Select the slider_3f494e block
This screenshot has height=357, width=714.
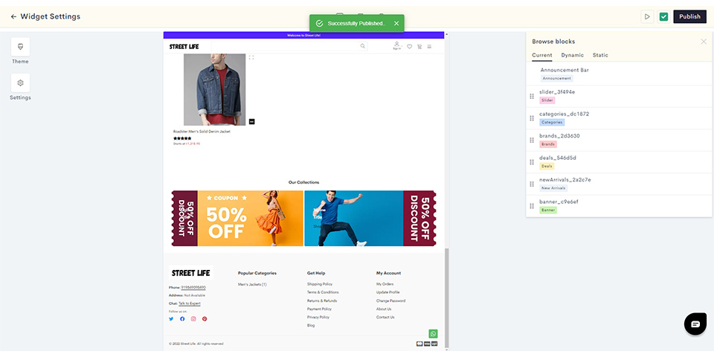coord(620,96)
